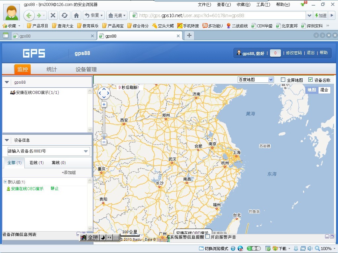338x253 pixels.
Task: Click the user avatar picture
Action: pos(12,12)
